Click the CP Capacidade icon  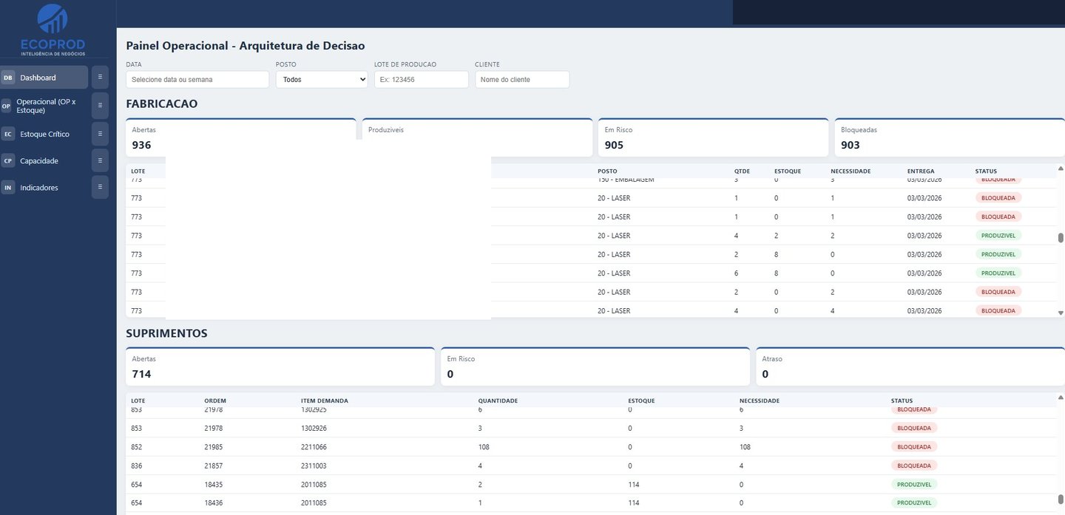[x=8, y=160]
